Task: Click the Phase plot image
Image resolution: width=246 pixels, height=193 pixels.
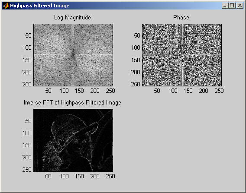Action: 182,55
